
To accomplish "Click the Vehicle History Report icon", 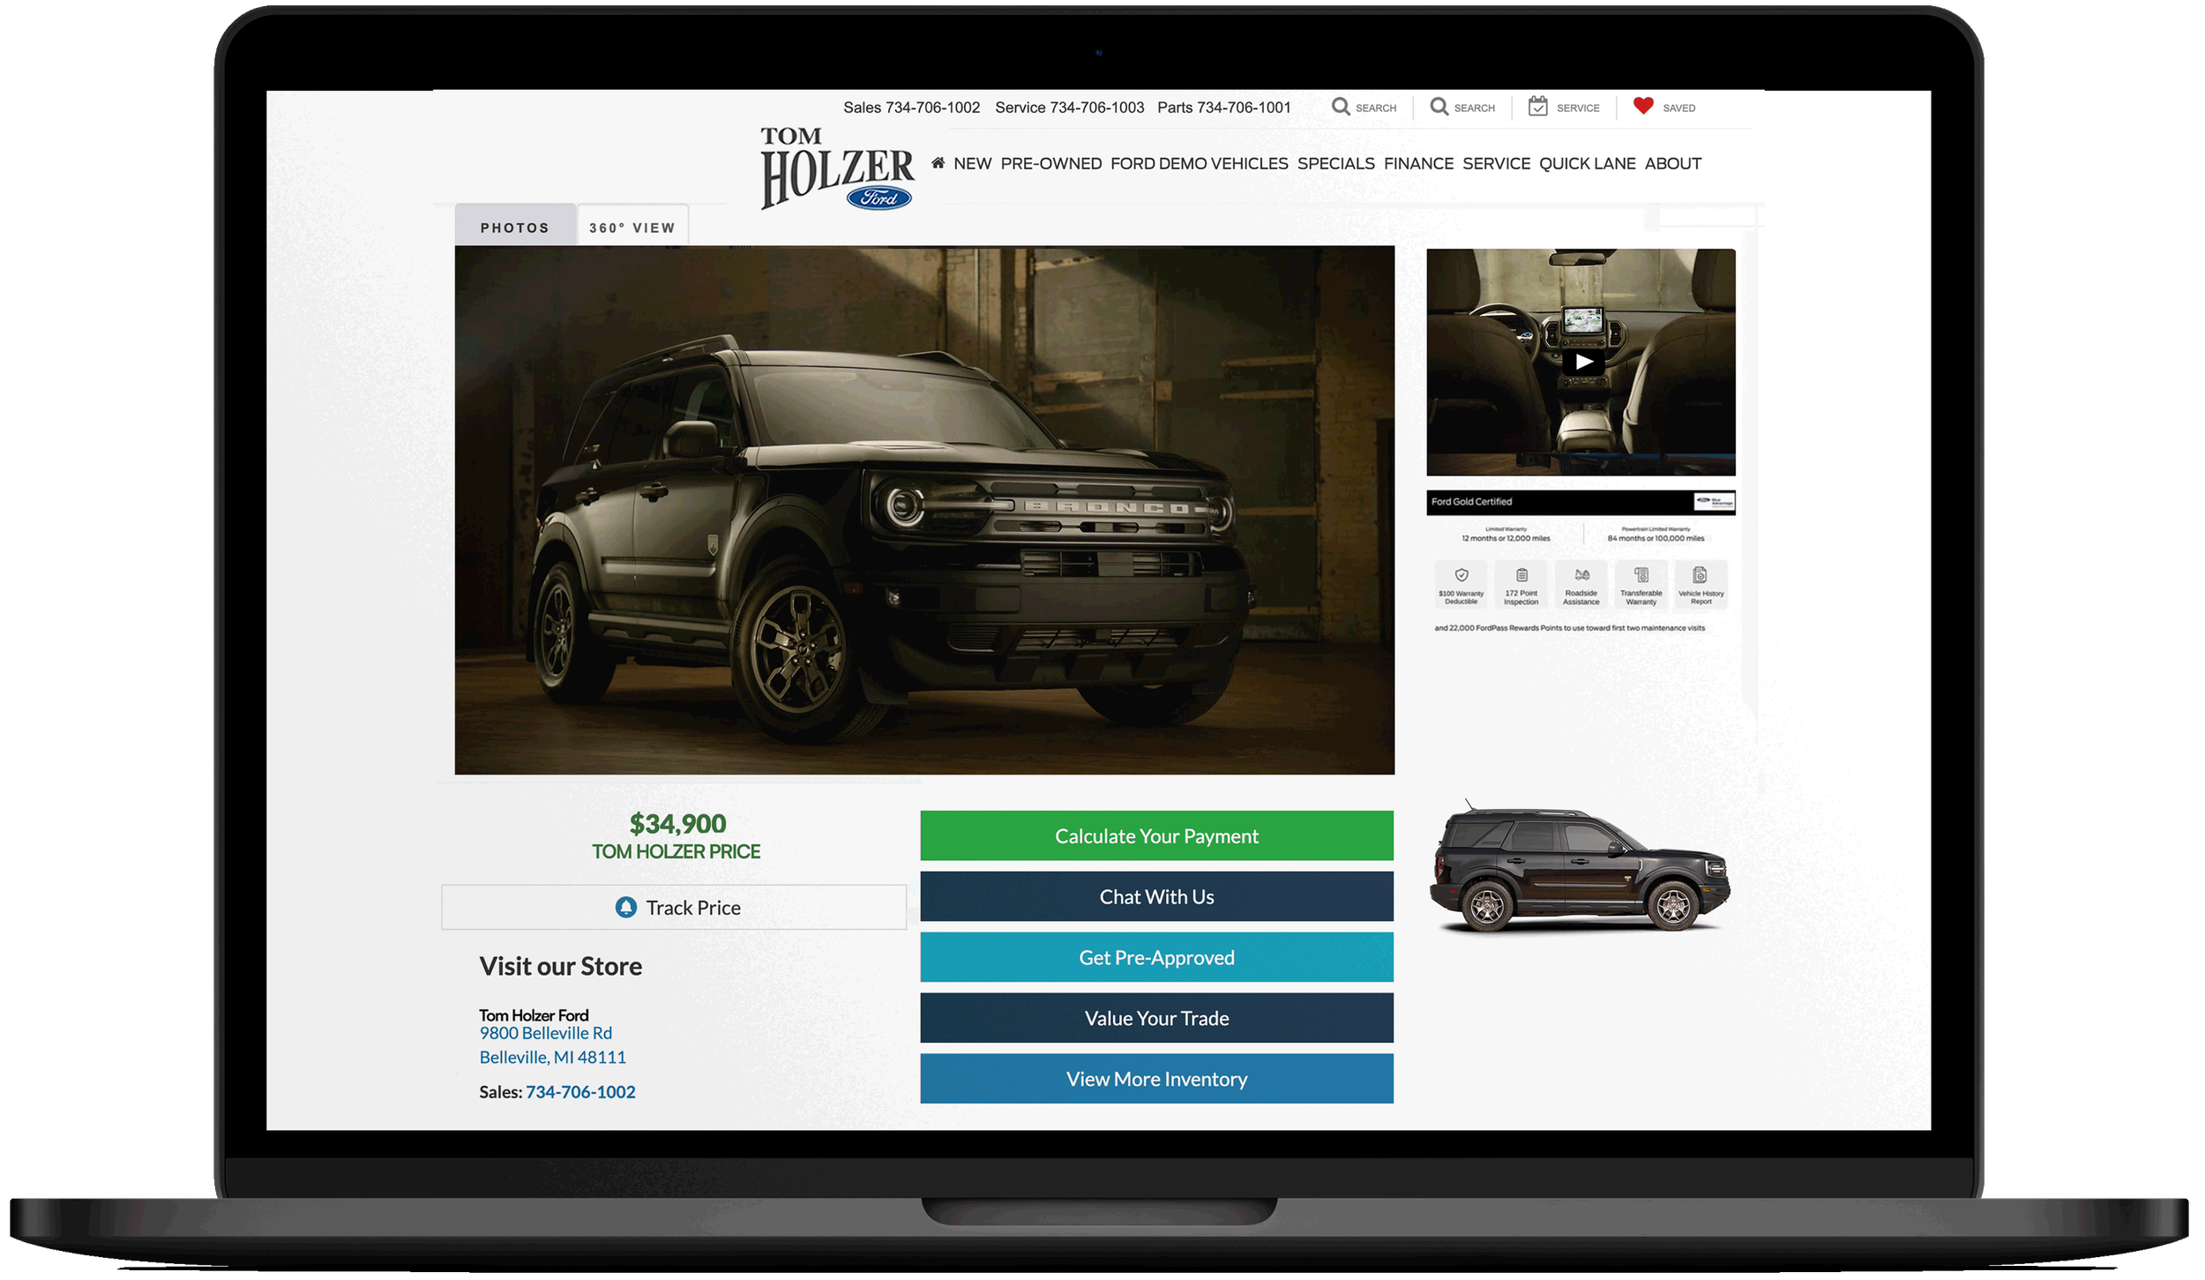I will click(x=1700, y=576).
